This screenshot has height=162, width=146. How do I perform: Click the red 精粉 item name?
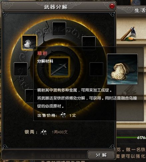pos(42,53)
